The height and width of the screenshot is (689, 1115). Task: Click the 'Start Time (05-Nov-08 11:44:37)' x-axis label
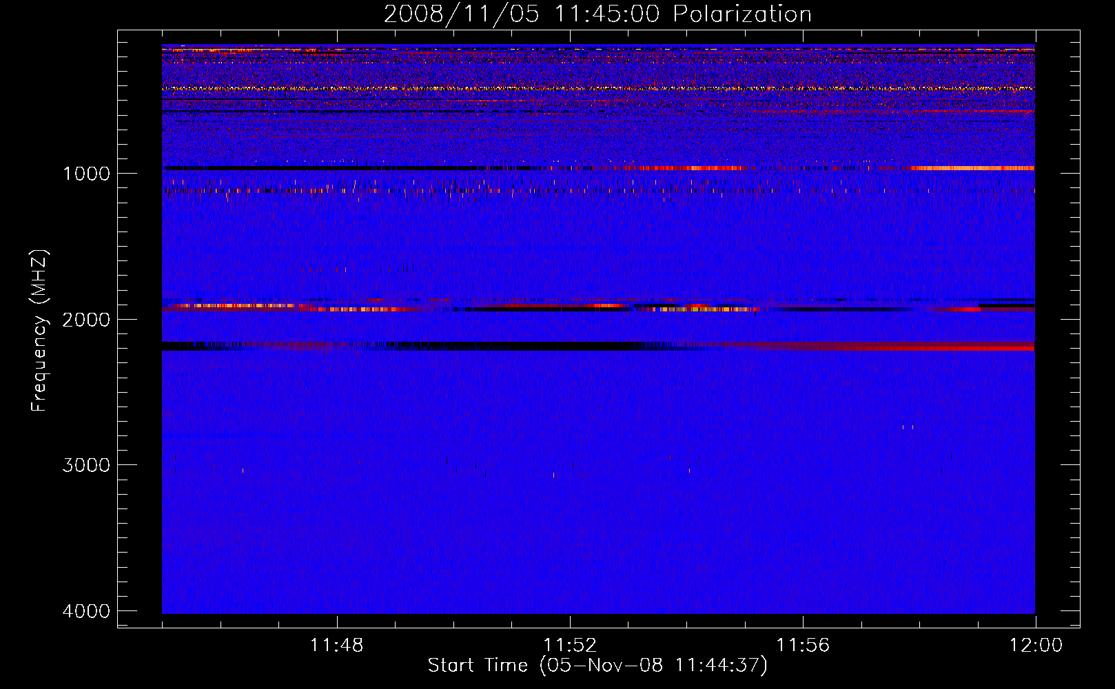(x=597, y=665)
